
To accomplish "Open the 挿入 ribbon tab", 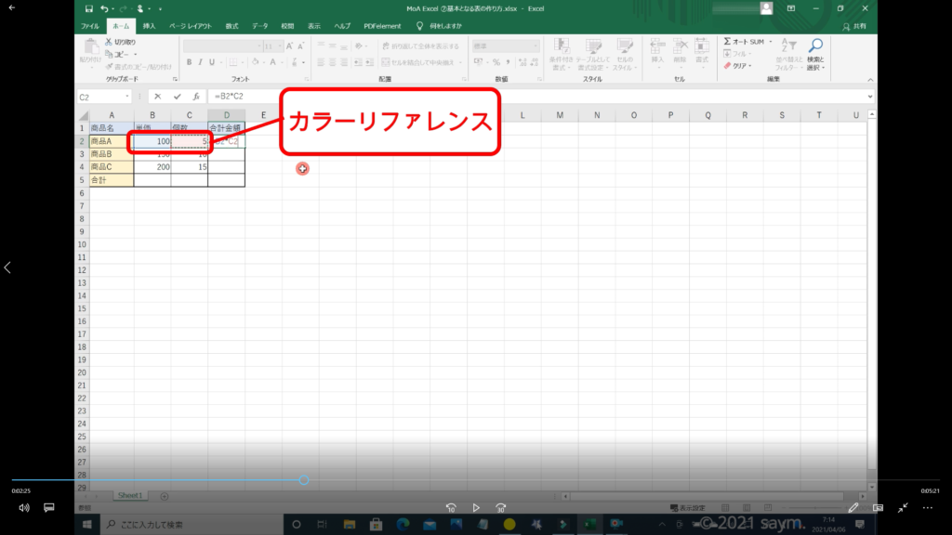I will pyautogui.click(x=150, y=26).
